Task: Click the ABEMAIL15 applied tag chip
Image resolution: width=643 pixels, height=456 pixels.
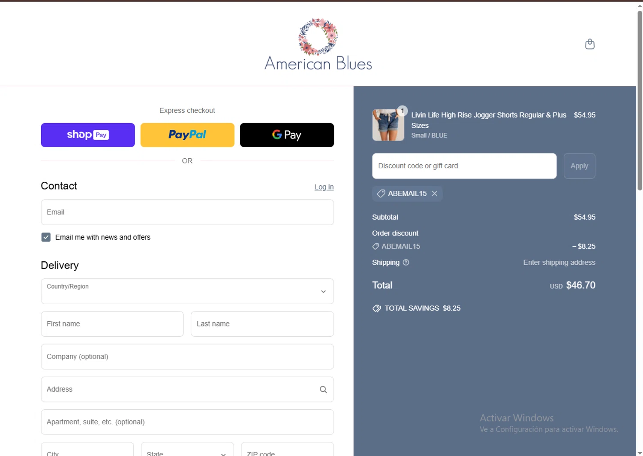Action: (407, 193)
